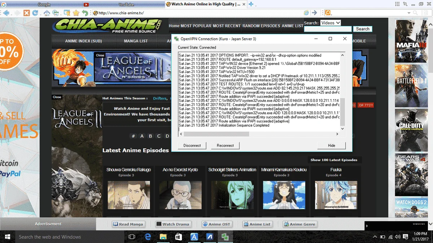Open Task View on the taskbar
This screenshot has width=433, height=243.
132,237
